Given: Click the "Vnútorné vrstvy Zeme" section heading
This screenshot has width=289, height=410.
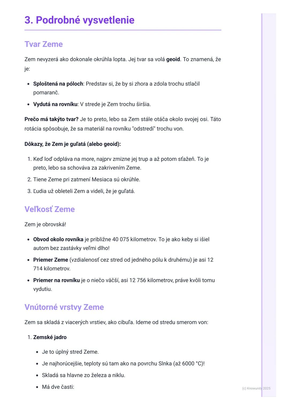Looking at the screenshot, I should 64,307.
